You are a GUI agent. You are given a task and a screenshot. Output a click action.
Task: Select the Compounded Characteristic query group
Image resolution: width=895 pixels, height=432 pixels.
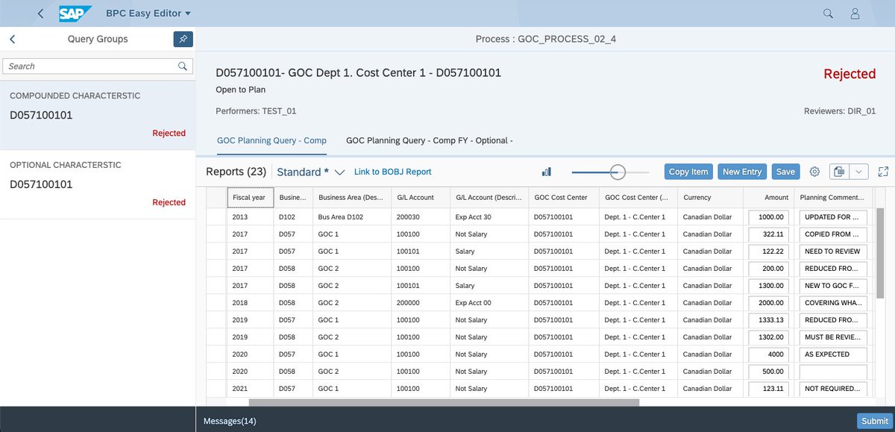click(x=97, y=115)
